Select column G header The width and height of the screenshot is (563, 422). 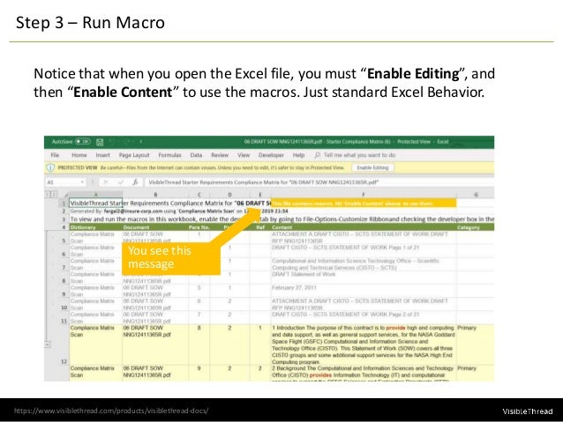coord(476,195)
